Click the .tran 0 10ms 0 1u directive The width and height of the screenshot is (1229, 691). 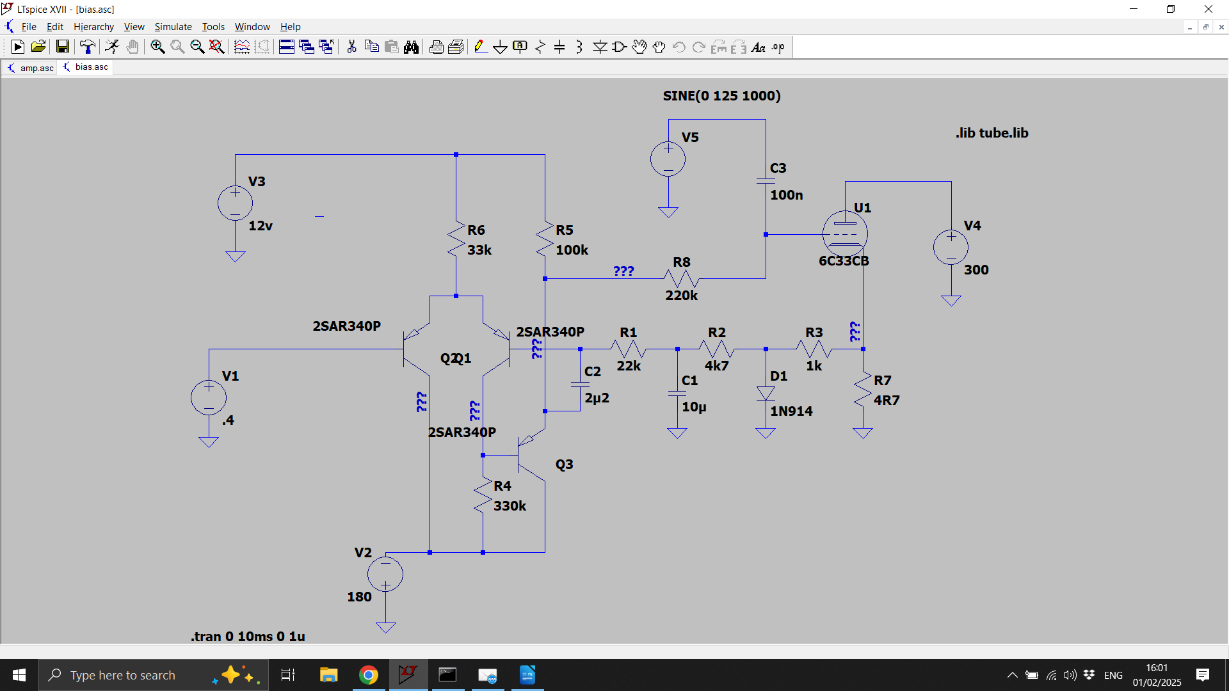tap(248, 637)
